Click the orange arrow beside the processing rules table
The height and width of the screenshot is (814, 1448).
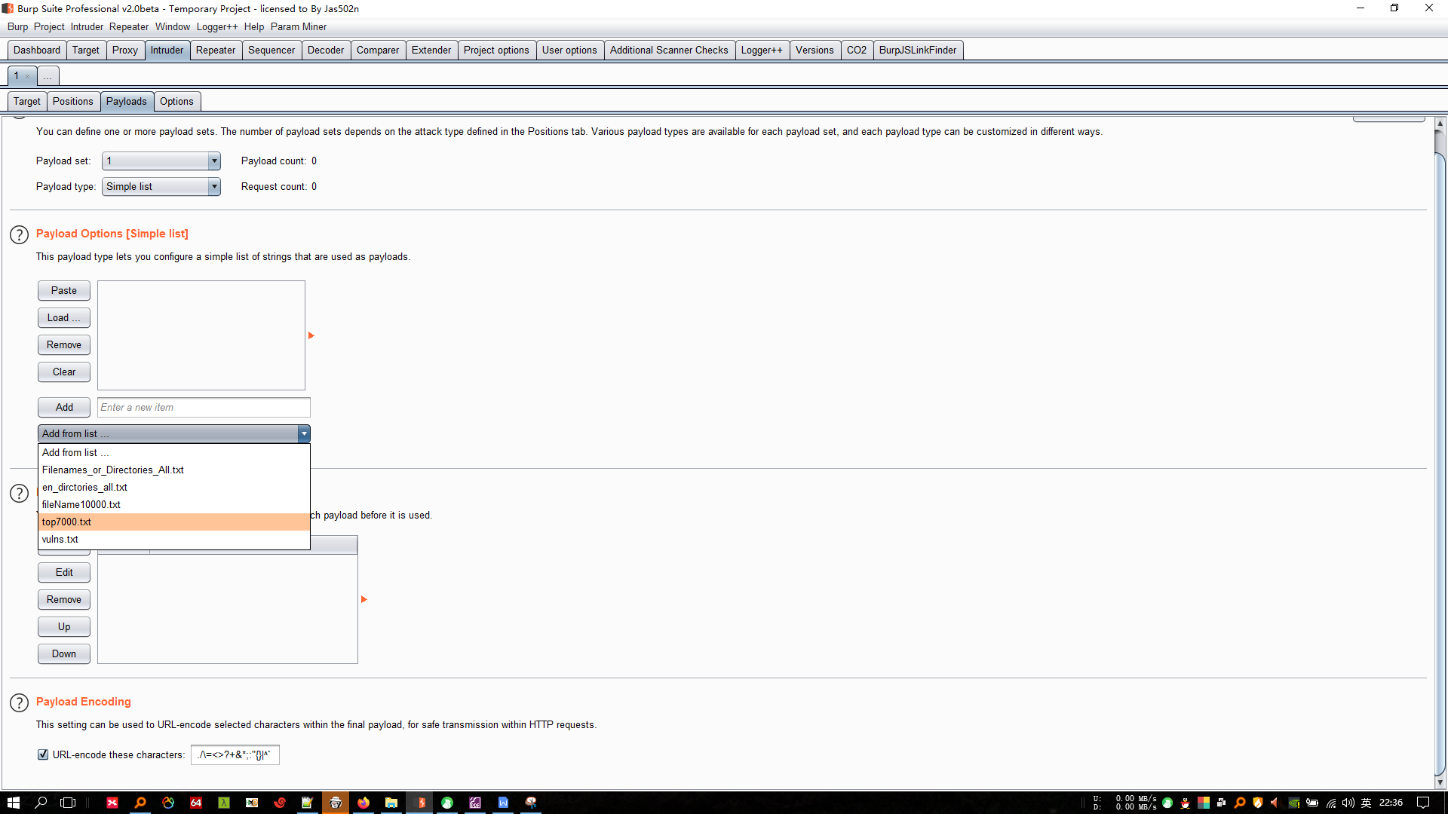pyautogui.click(x=364, y=599)
